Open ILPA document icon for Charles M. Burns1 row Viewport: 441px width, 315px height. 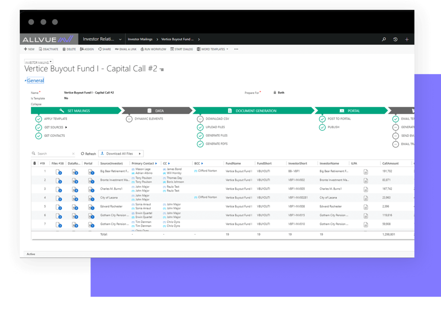pyautogui.click(x=366, y=189)
